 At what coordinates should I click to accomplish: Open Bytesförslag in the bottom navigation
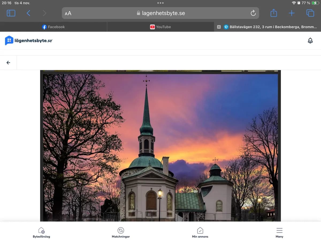(x=41, y=232)
